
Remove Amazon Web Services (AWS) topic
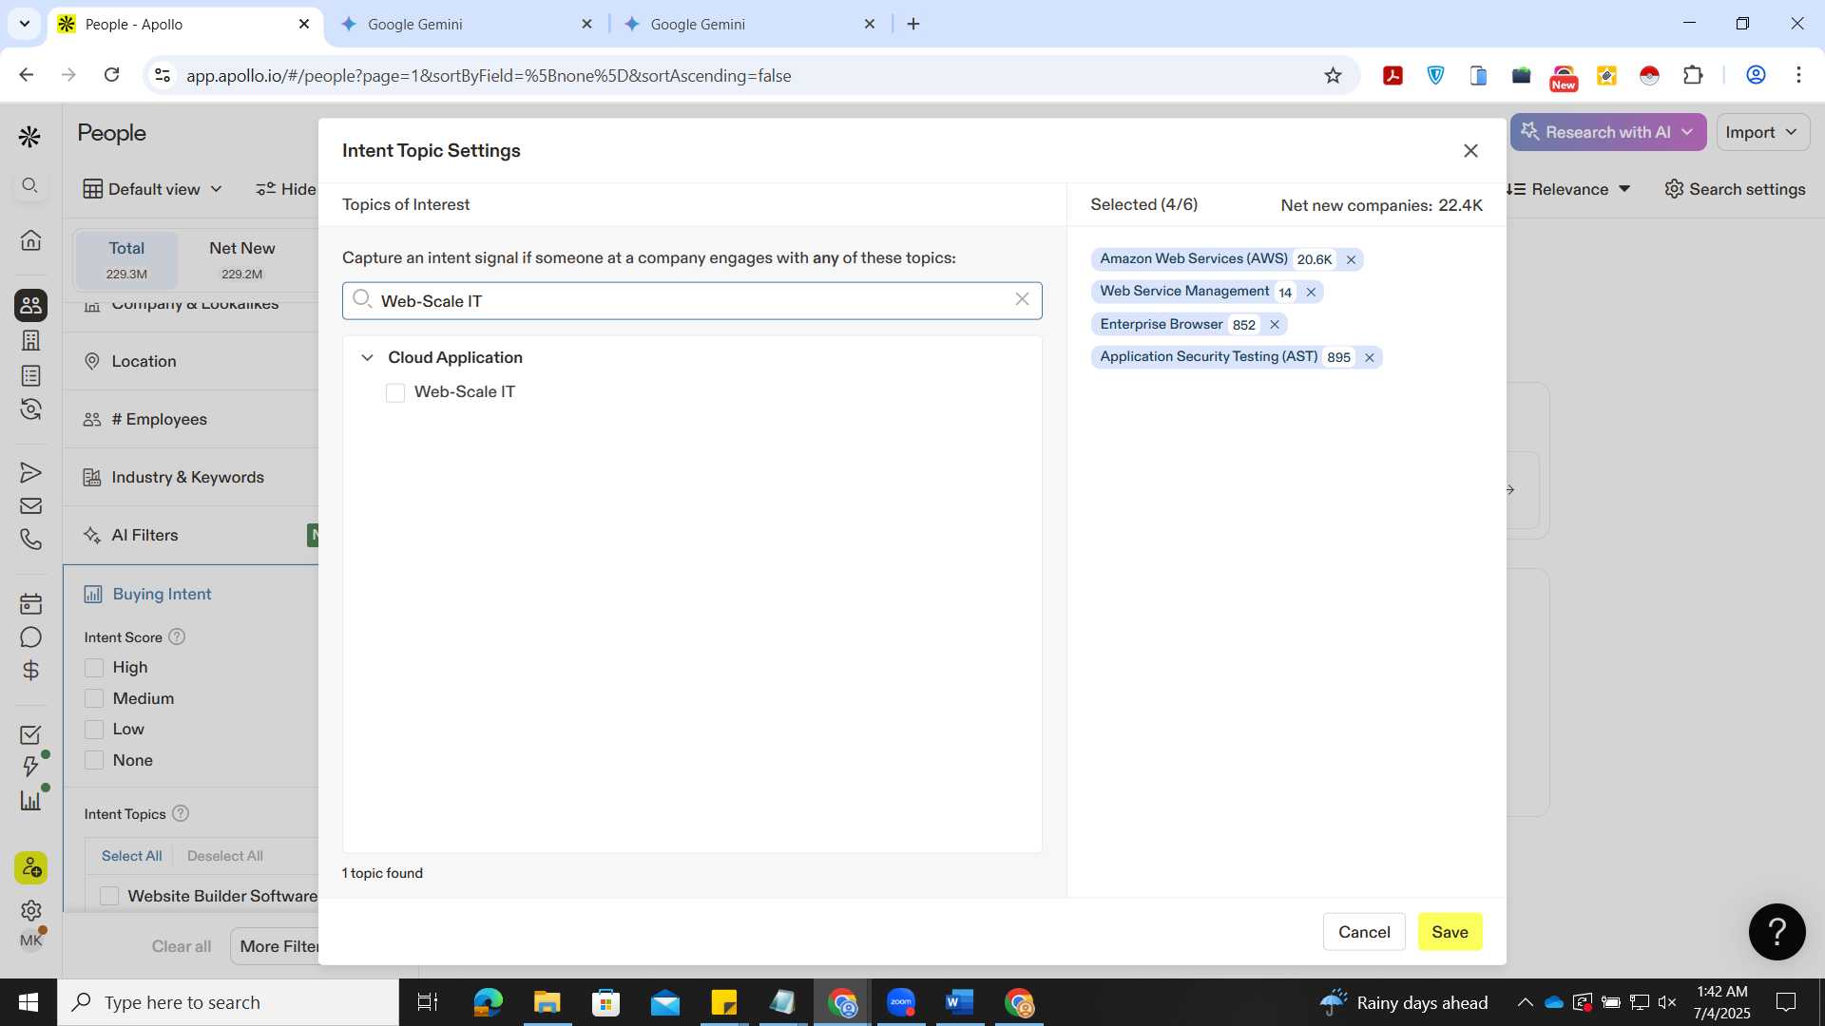(x=1351, y=259)
